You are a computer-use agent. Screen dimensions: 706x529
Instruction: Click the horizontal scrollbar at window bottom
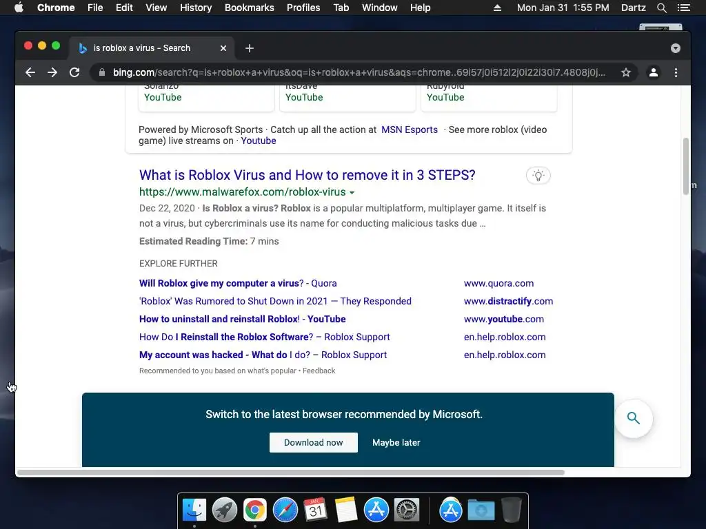(x=290, y=473)
